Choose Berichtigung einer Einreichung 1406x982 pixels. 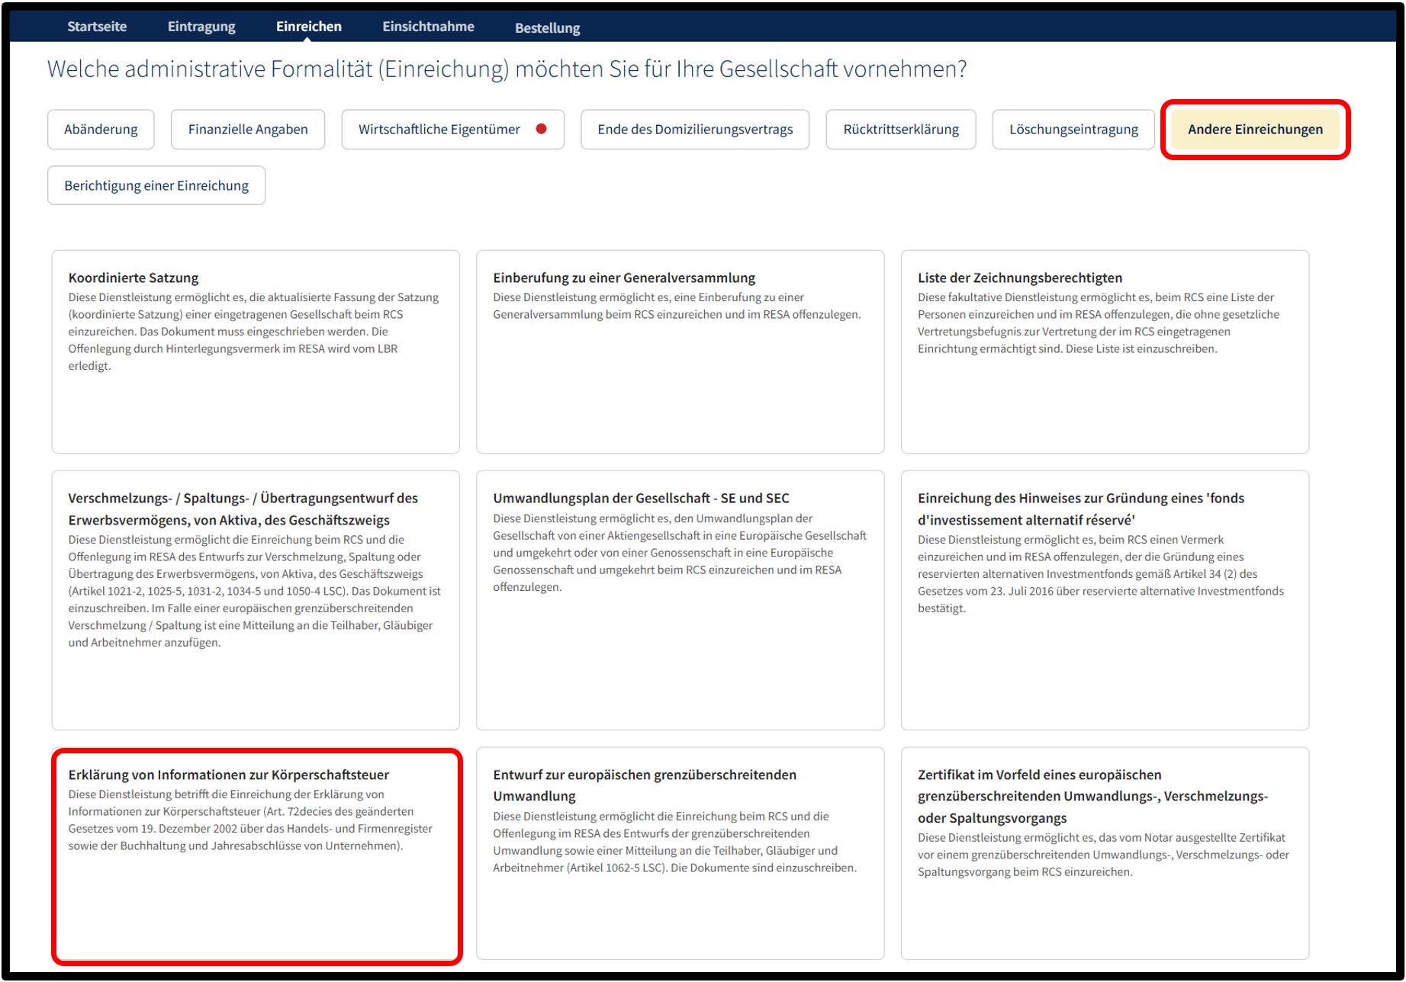click(x=156, y=185)
